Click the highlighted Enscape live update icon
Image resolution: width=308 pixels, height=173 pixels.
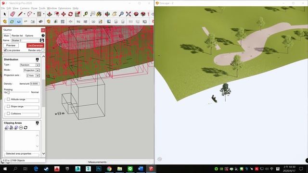(12, 21)
